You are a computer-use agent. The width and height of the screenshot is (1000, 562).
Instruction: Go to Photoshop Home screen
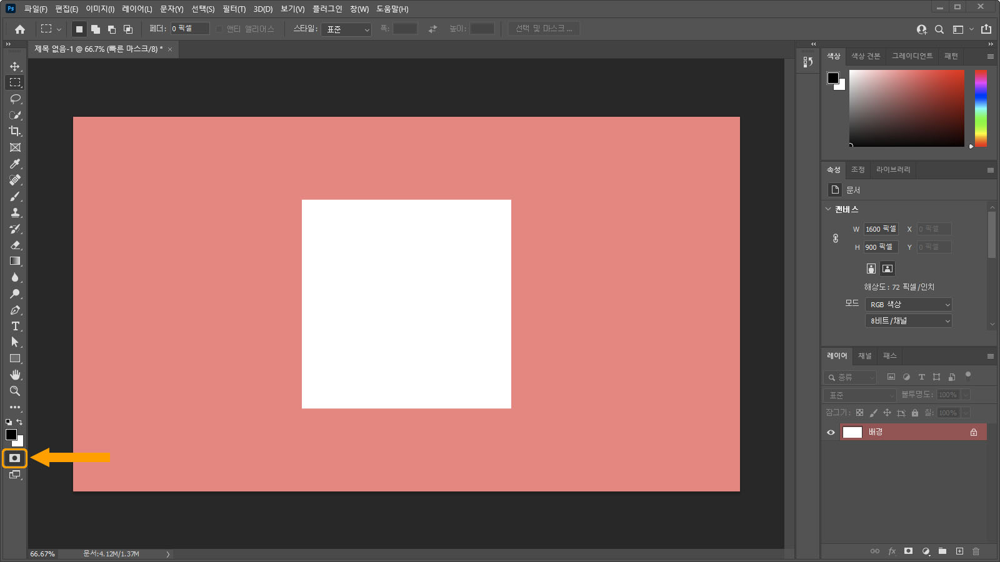point(20,29)
